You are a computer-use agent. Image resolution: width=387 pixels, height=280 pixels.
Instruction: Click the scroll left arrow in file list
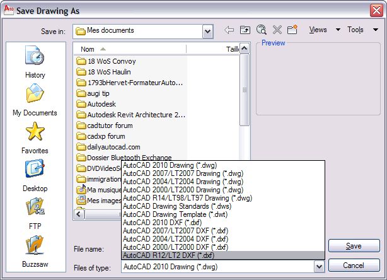pyautogui.click(x=79, y=214)
